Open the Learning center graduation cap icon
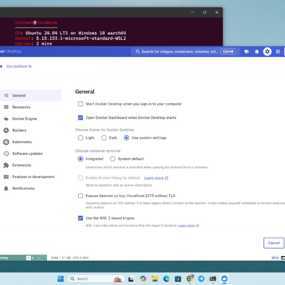 tap(246, 51)
